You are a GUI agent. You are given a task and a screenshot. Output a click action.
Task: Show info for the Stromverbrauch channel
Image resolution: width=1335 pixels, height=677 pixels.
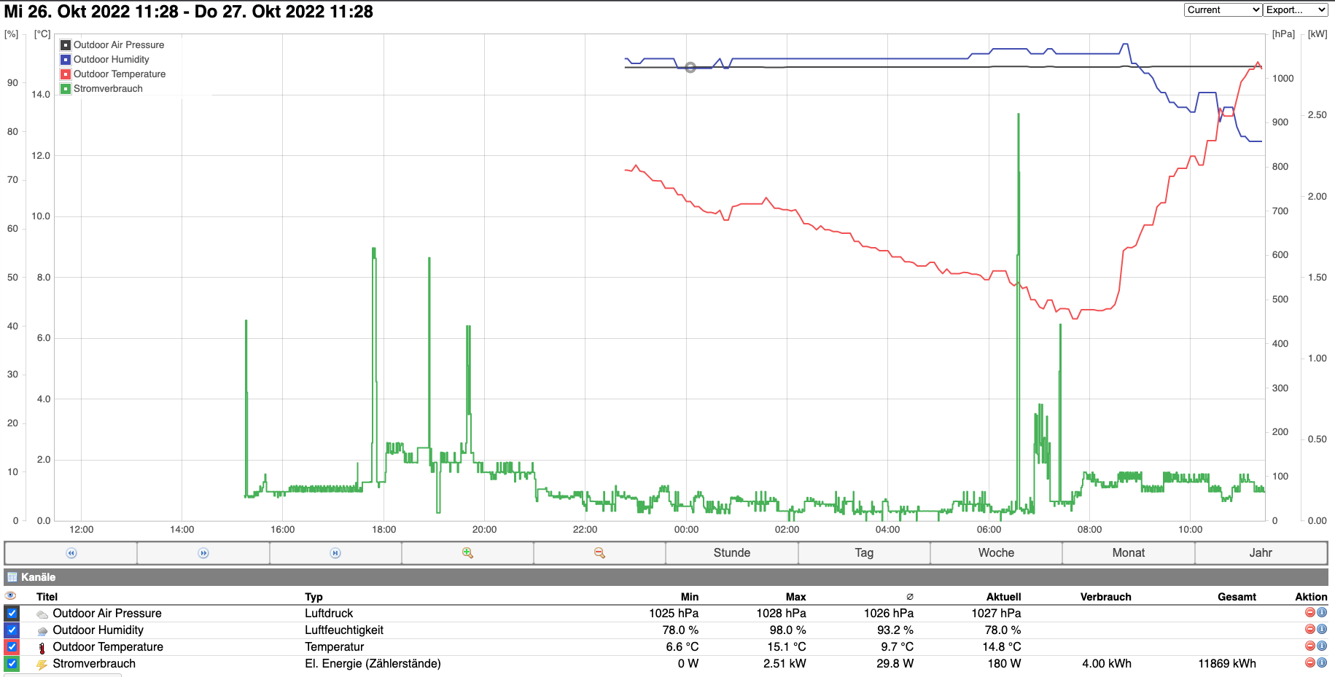tap(1321, 663)
